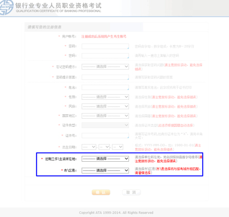229x217 pixels.
Task: Open the 市\区县 city dropdown
Action: [105, 170]
